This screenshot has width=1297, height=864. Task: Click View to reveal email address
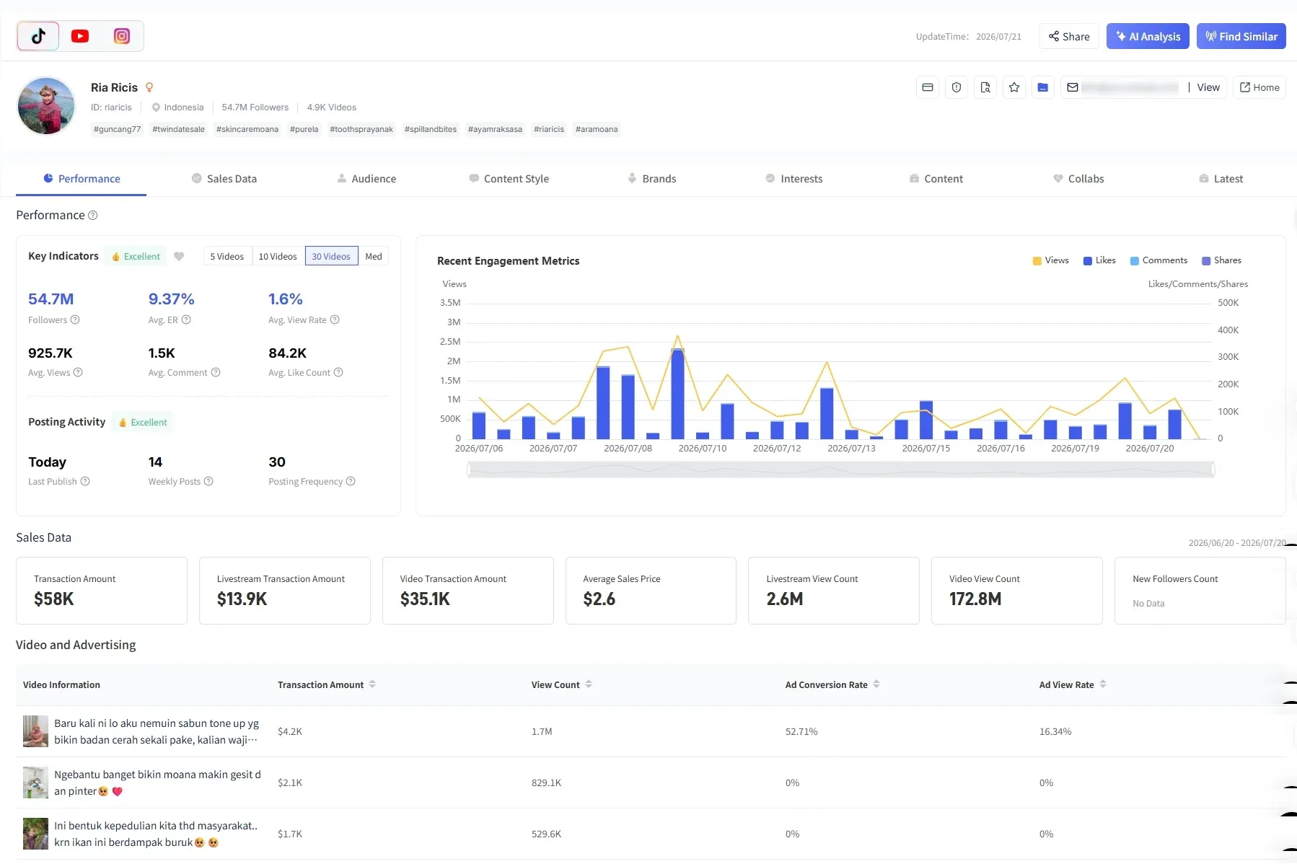tap(1208, 87)
